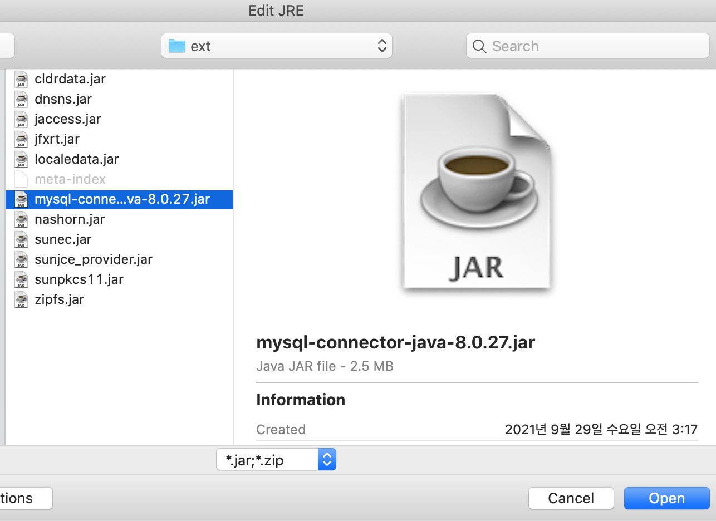The height and width of the screenshot is (521, 716).
Task: Select the dnsns.jar file name
Action: 63,99
